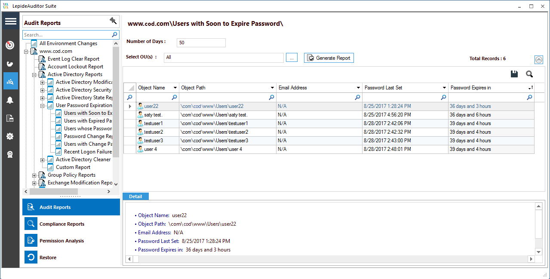Open the Audit Reports section
Viewport: 550px width, 279px height.
71,207
